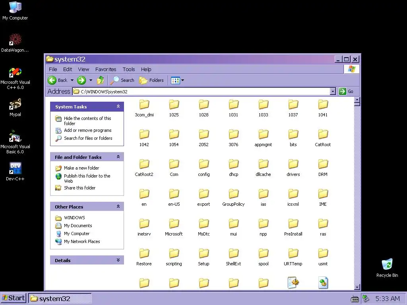Open the Edit menu
The height and width of the screenshot is (305, 407).
tap(68, 69)
